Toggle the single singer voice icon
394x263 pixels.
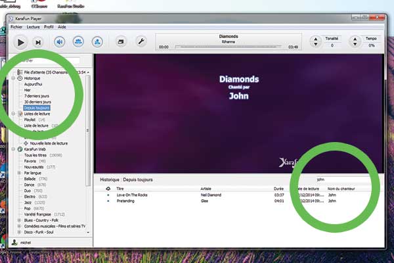(97, 42)
